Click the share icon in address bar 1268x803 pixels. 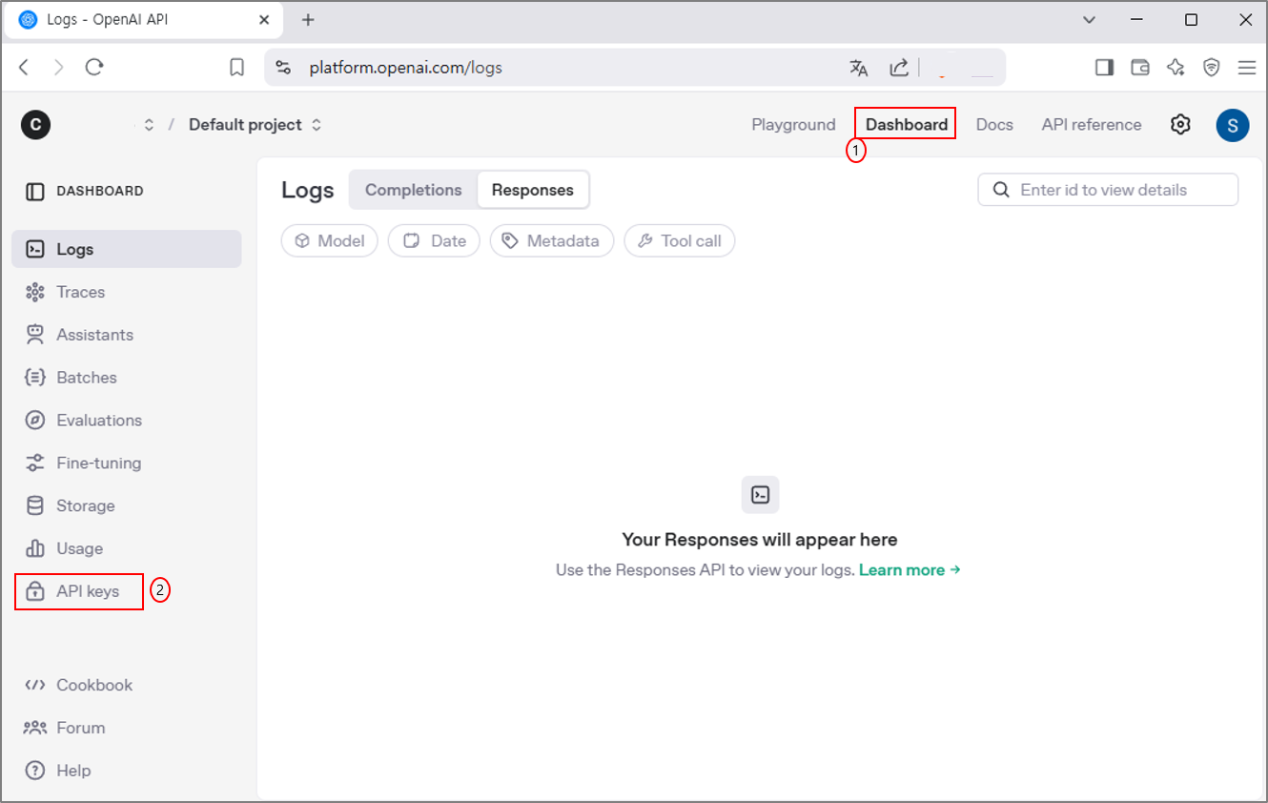coord(899,68)
